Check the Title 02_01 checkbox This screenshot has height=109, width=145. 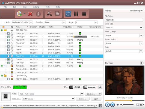(8, 34)
